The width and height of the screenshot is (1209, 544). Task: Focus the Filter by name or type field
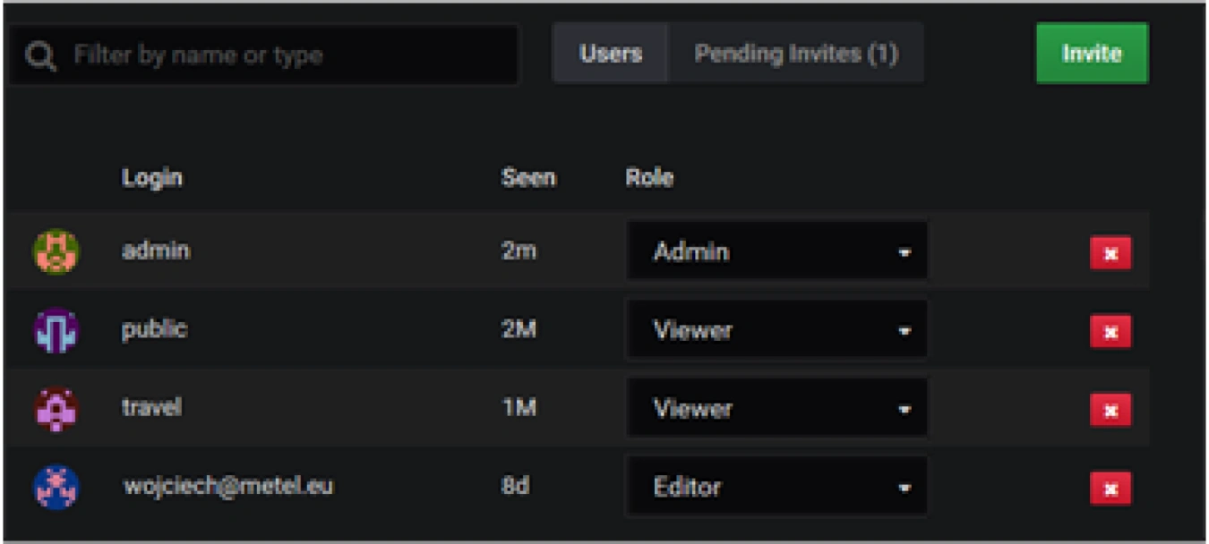287,55
